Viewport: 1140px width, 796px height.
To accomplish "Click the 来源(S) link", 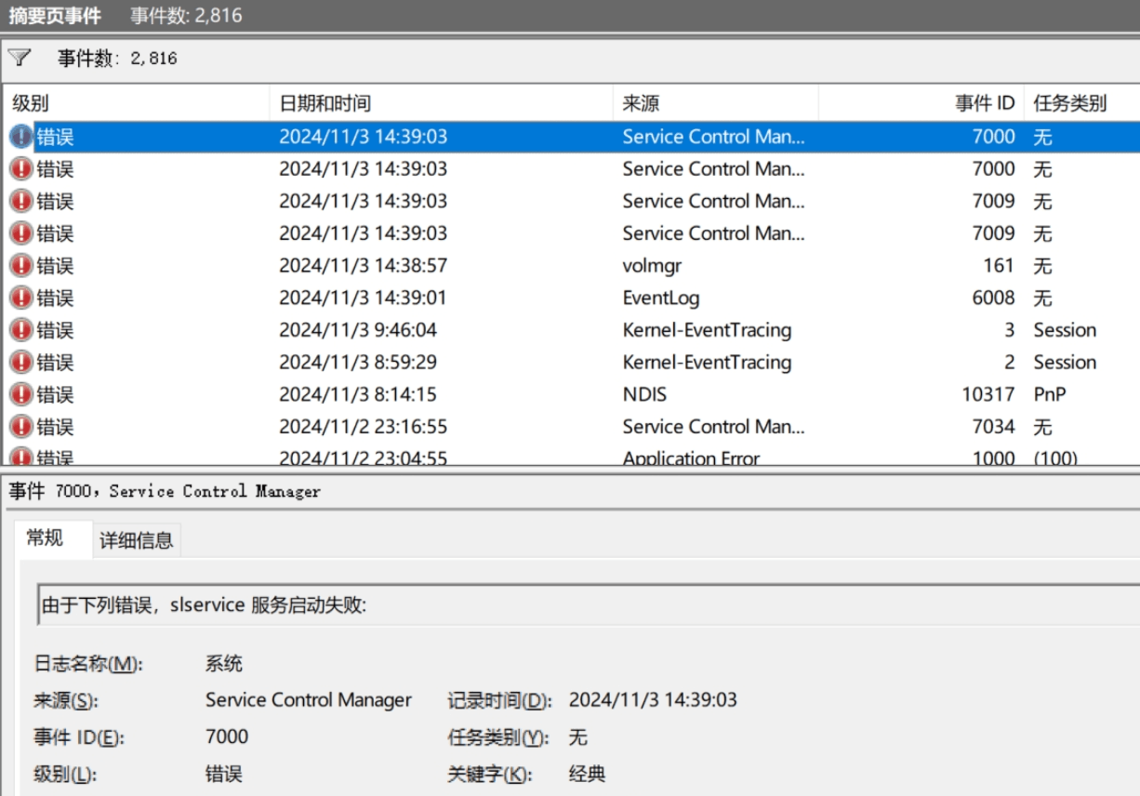I will pyautogui.click(x=66, y=698).
